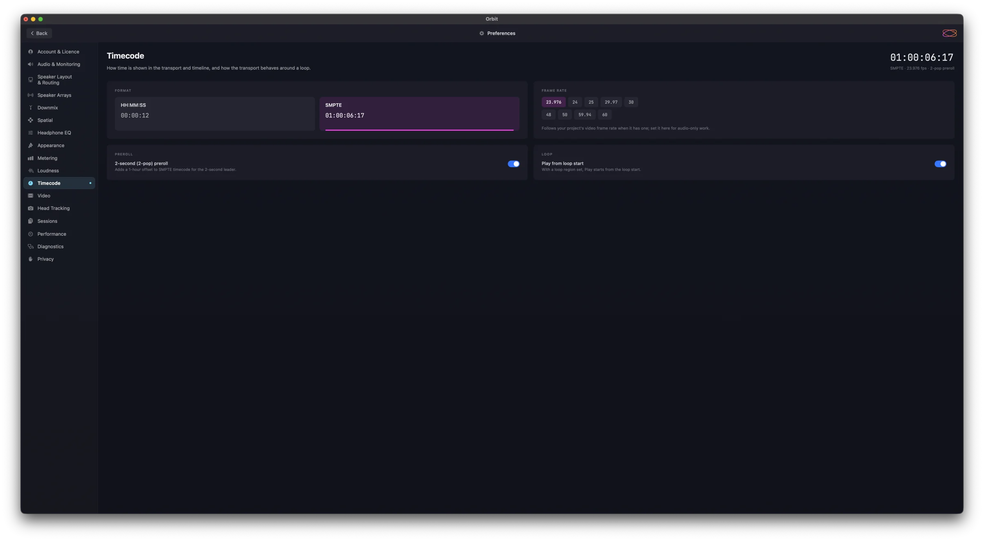Viewport: 984px width, 541px height.
Task: Choose 23.976 frame rate
Action: 553,102
